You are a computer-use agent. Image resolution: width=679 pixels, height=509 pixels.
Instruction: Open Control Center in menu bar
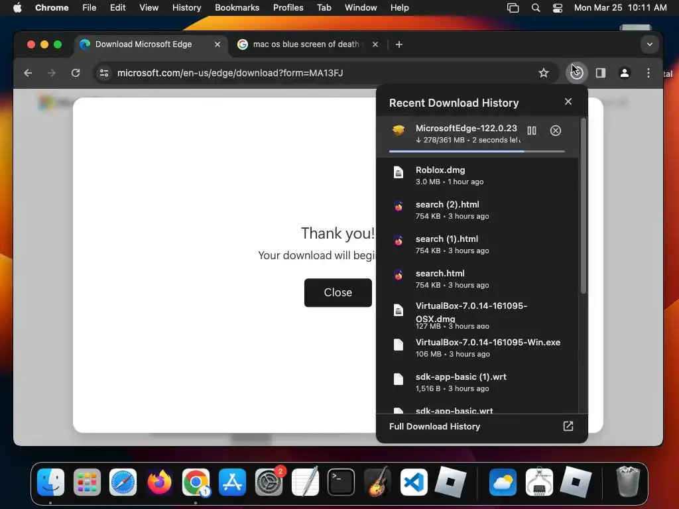pos(557,8)
